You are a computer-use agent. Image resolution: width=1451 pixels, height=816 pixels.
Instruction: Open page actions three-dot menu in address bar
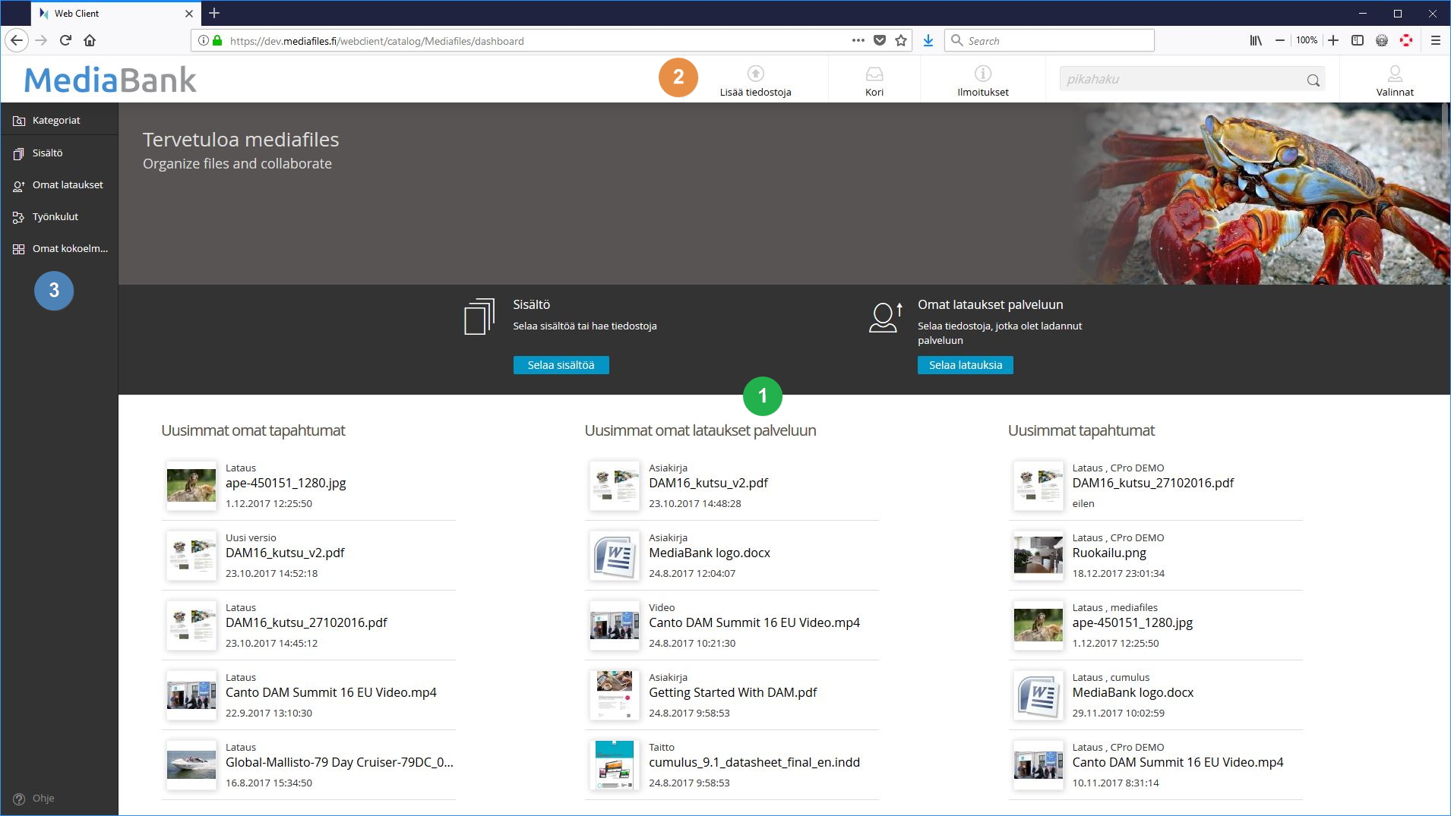(x=858, y=41)
